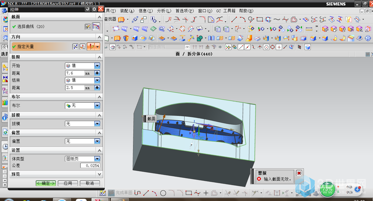Click the 73% green circle indicator

point(327,189)
